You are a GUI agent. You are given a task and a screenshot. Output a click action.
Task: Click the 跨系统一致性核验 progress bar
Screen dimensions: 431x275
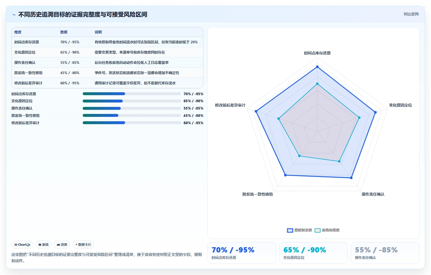[132, 115]
